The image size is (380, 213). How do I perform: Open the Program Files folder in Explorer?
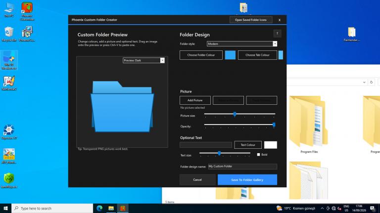point(309,125)
